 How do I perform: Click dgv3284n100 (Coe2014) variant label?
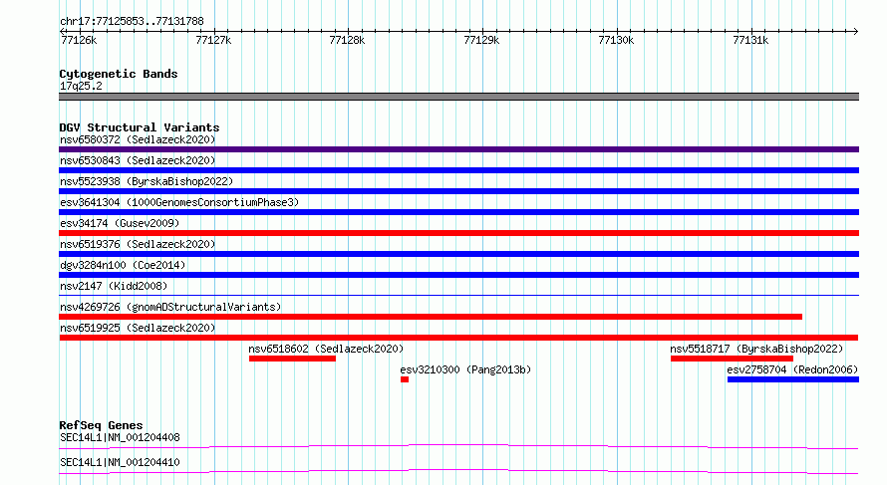point(123,265)
